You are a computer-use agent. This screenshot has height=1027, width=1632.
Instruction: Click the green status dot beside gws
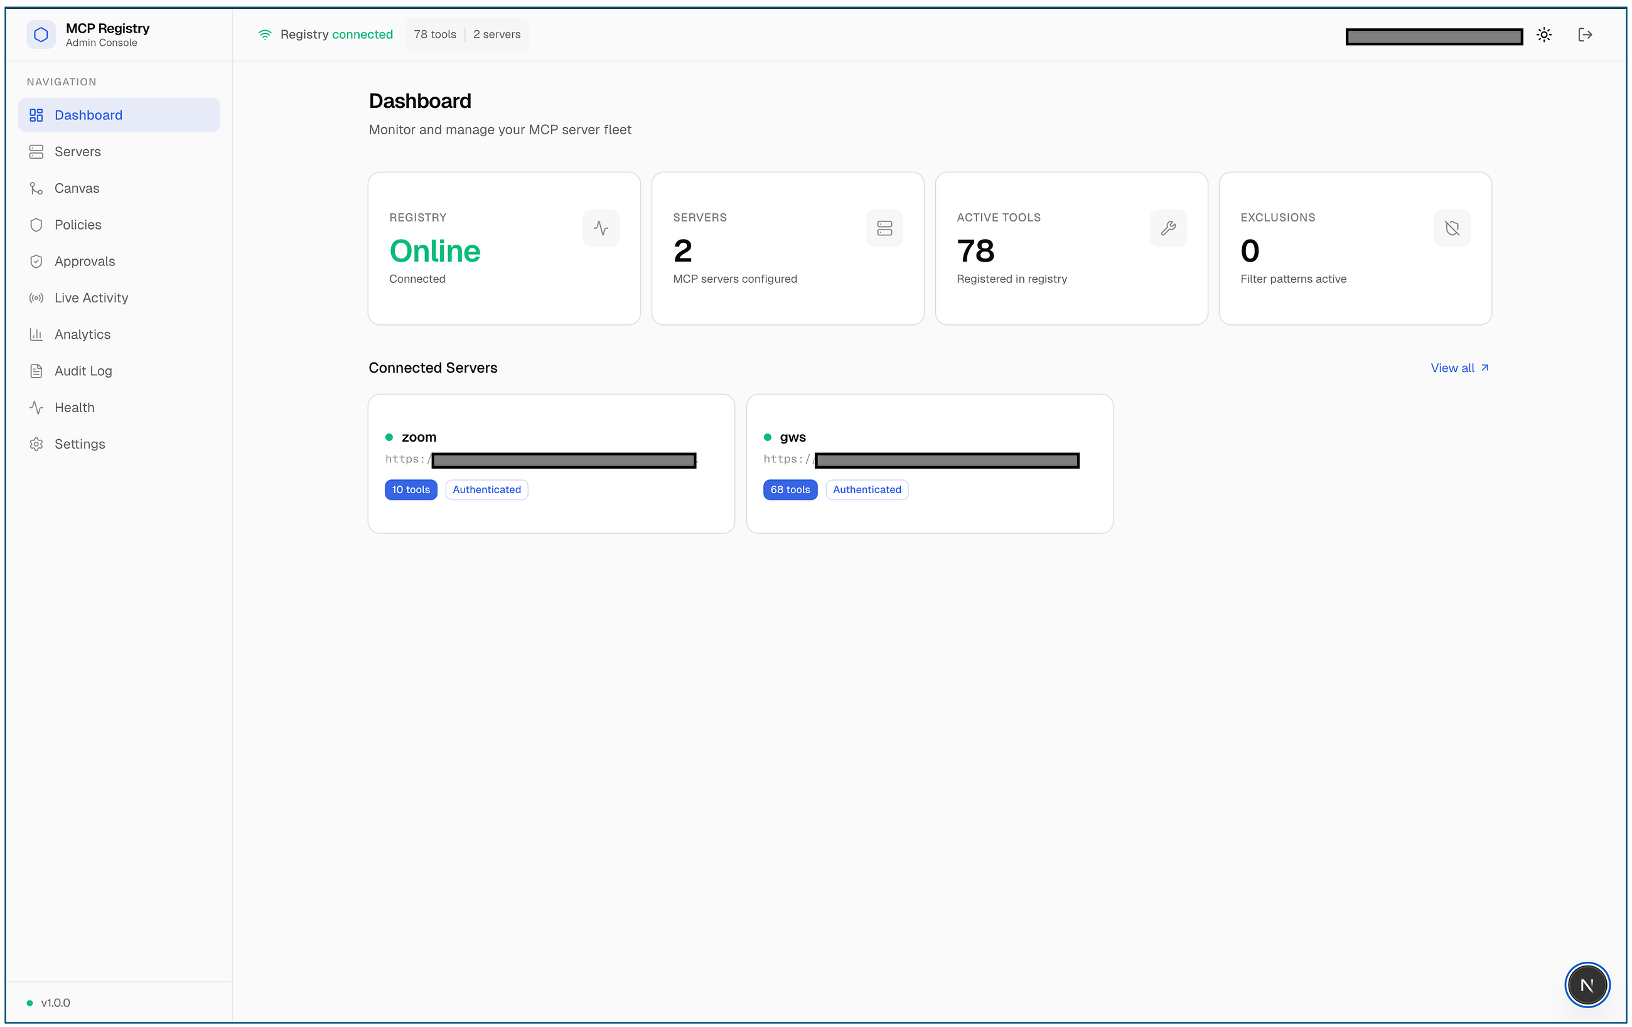click(x=768, y=438)
